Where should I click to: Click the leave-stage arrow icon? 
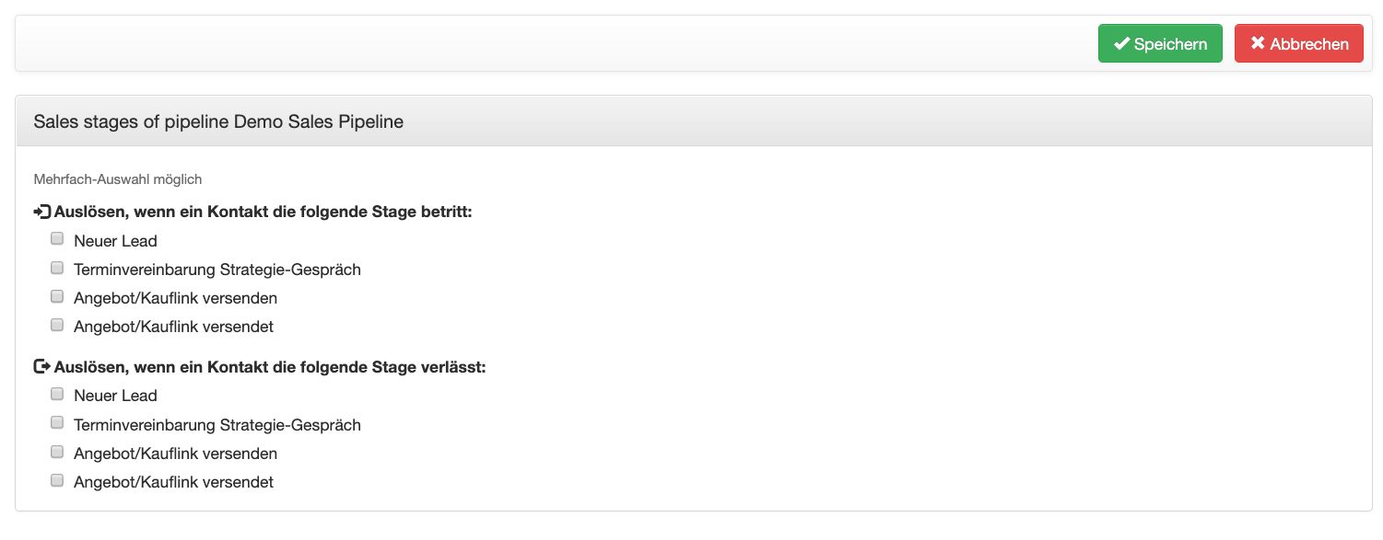point(42,366)
